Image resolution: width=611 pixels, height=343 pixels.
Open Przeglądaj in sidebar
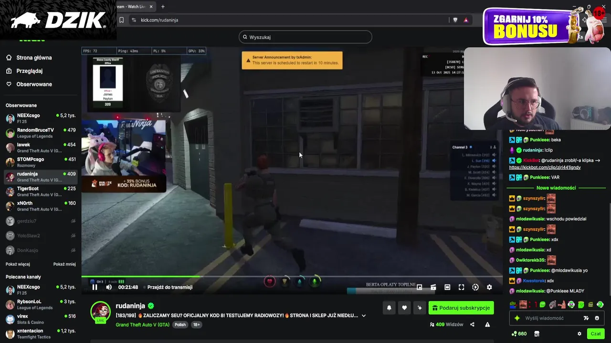(29, 71)
